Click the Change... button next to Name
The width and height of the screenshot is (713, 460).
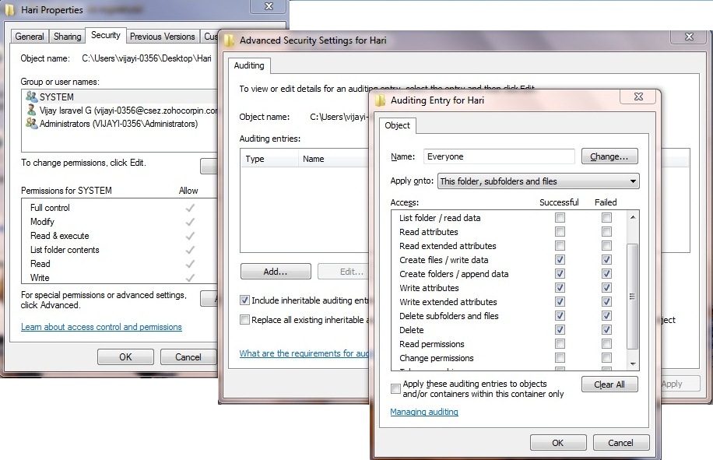coord(609,156)
